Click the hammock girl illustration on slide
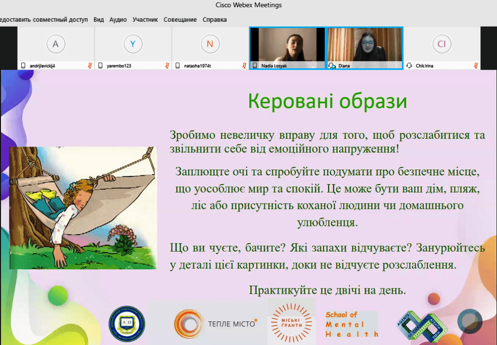This screenshot has width=497, height=345. (83, 208)
